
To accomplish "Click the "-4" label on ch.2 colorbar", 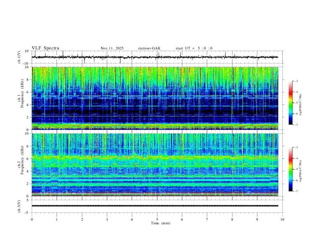I will [x=296, y=158].
